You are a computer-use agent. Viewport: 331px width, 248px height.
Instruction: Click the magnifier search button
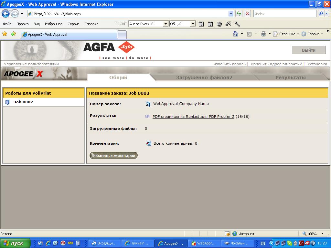321,14
